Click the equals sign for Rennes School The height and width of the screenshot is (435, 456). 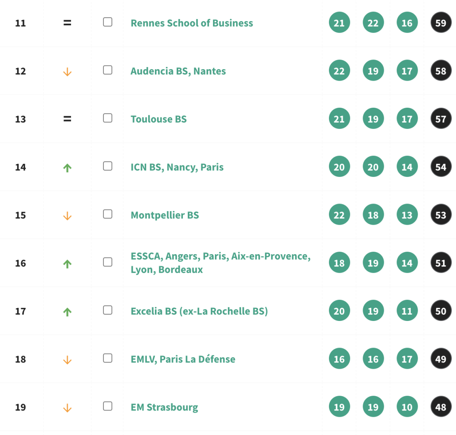point(67,23)
